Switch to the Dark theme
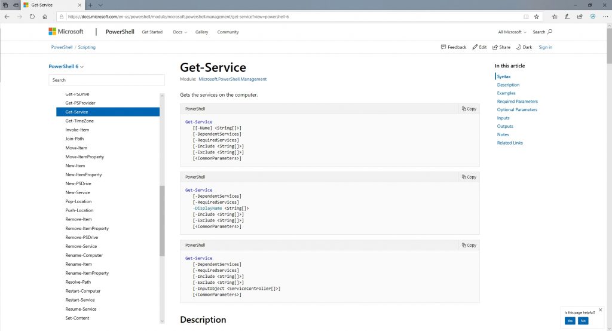 coord(524,47)
